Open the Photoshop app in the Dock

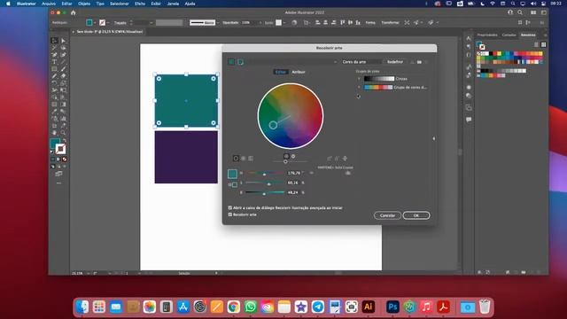(x=392, y=307)
